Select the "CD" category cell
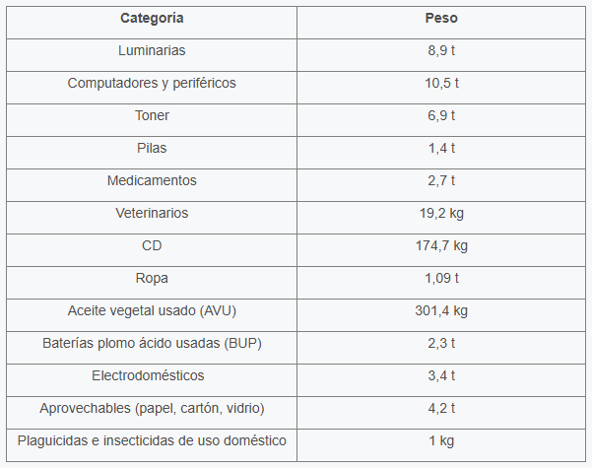Viewport: 592px width, 468px height. click(x=152, y=245)
